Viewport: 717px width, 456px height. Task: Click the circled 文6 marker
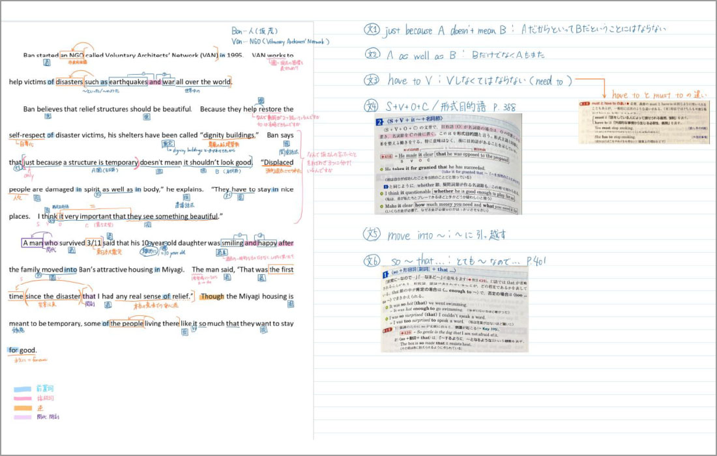(372, 261)
